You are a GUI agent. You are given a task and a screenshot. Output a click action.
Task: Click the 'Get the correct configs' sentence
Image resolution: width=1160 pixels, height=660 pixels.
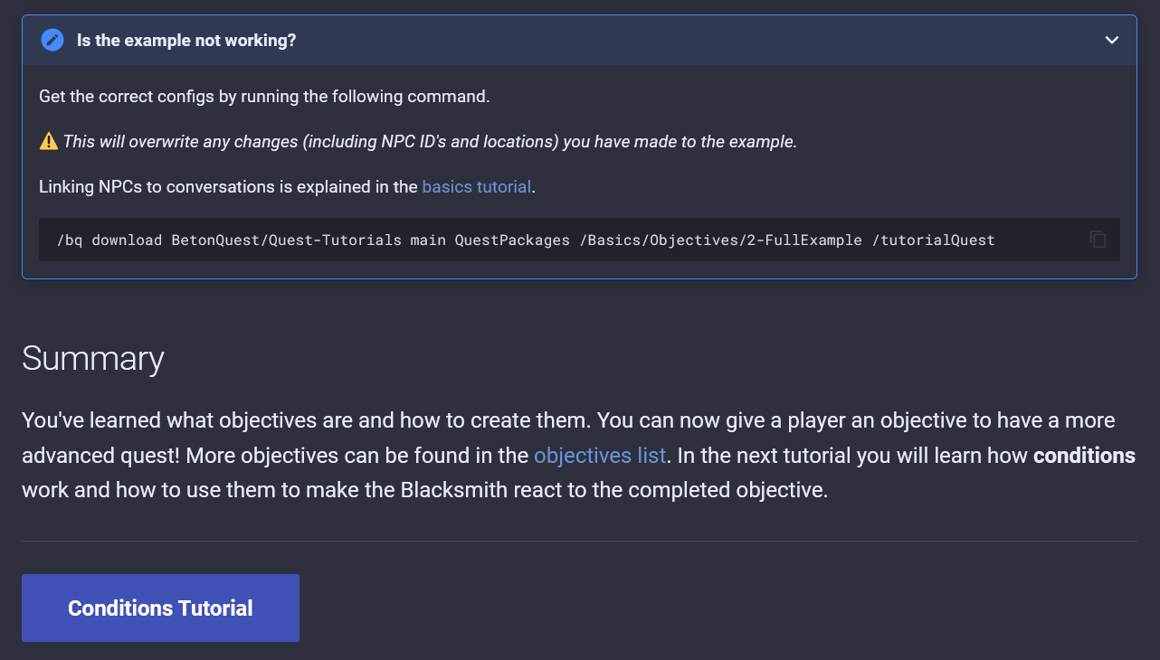coord(264,96)
